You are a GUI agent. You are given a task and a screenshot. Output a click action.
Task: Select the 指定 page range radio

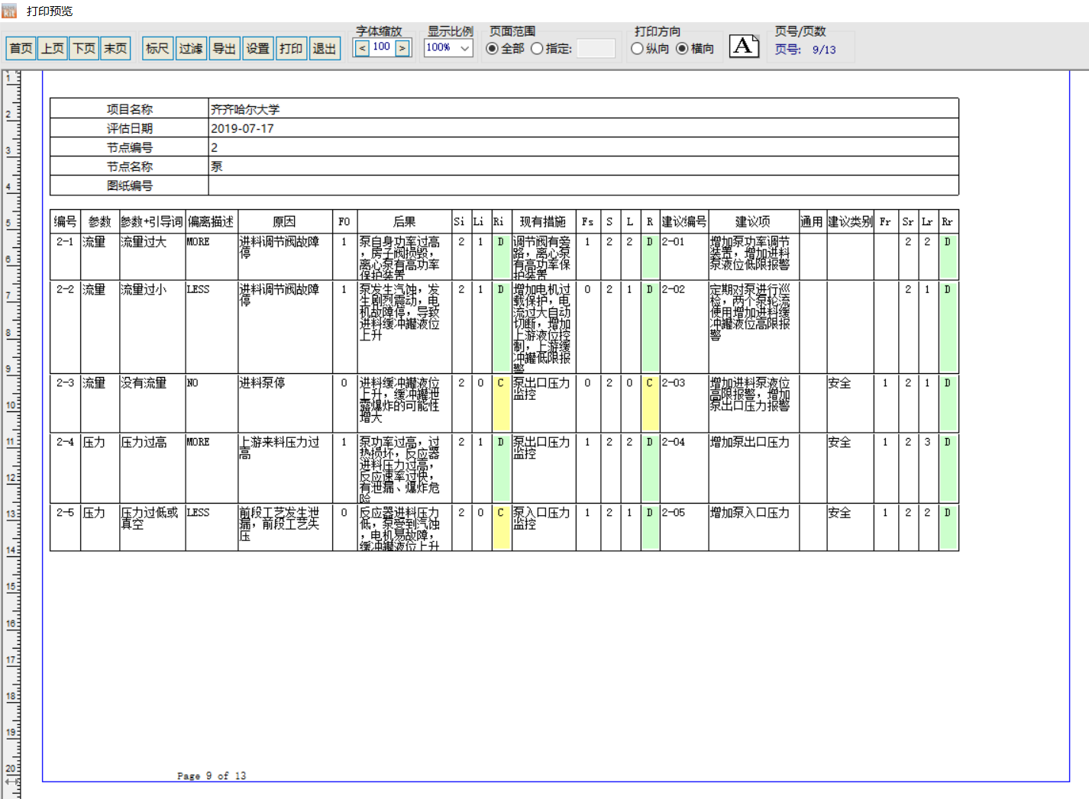[x=551, y=49]
